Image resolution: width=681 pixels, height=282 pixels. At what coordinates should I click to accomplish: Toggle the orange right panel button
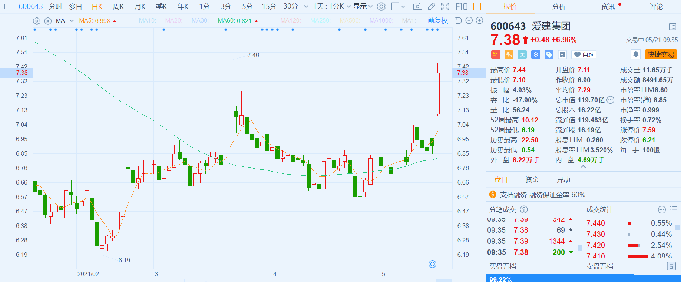click(477, 6)
